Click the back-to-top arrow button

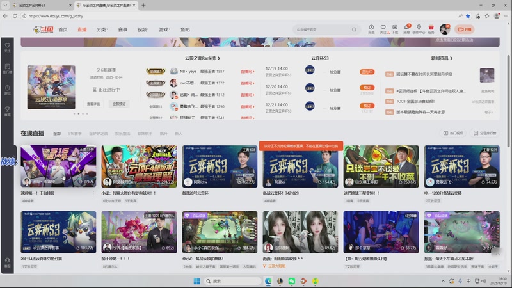(497, 253)
